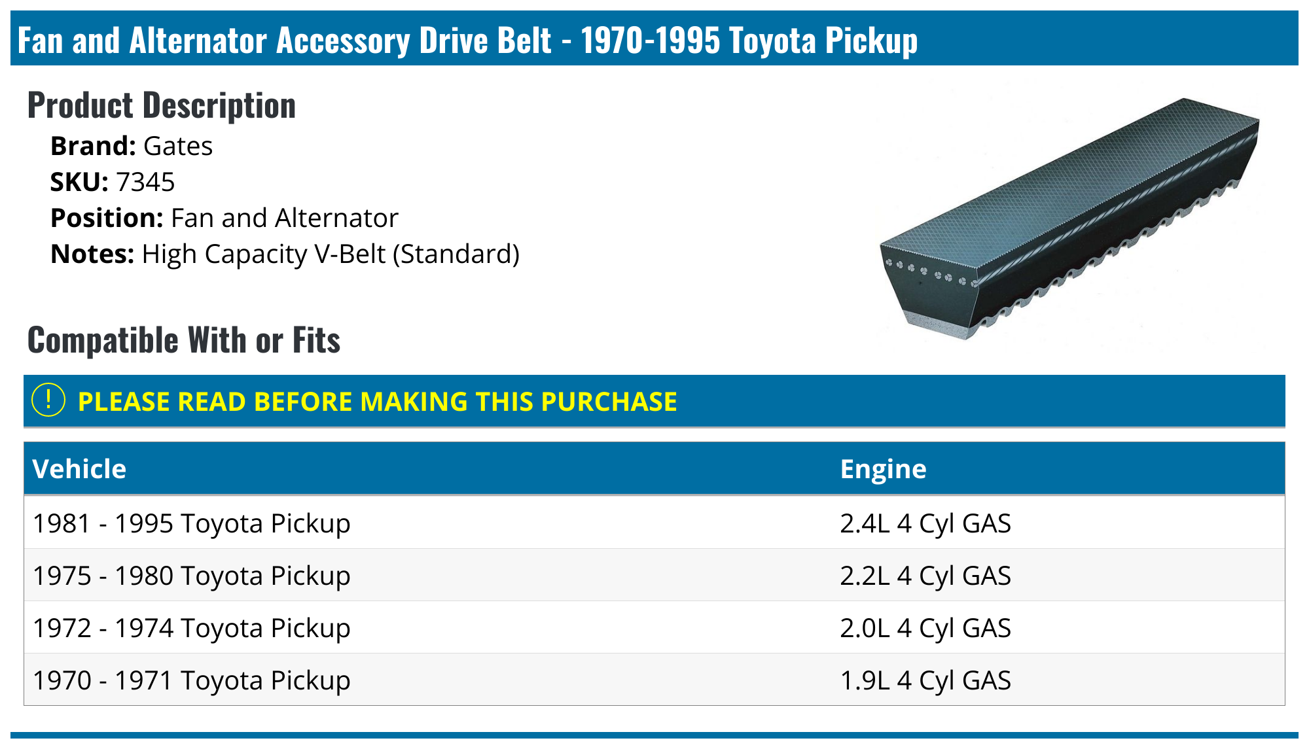This screenshot has width=1309, height=749.
Task: Click the 1.9L 4 Cyl GAS engine cell
Action: (925, 680)
